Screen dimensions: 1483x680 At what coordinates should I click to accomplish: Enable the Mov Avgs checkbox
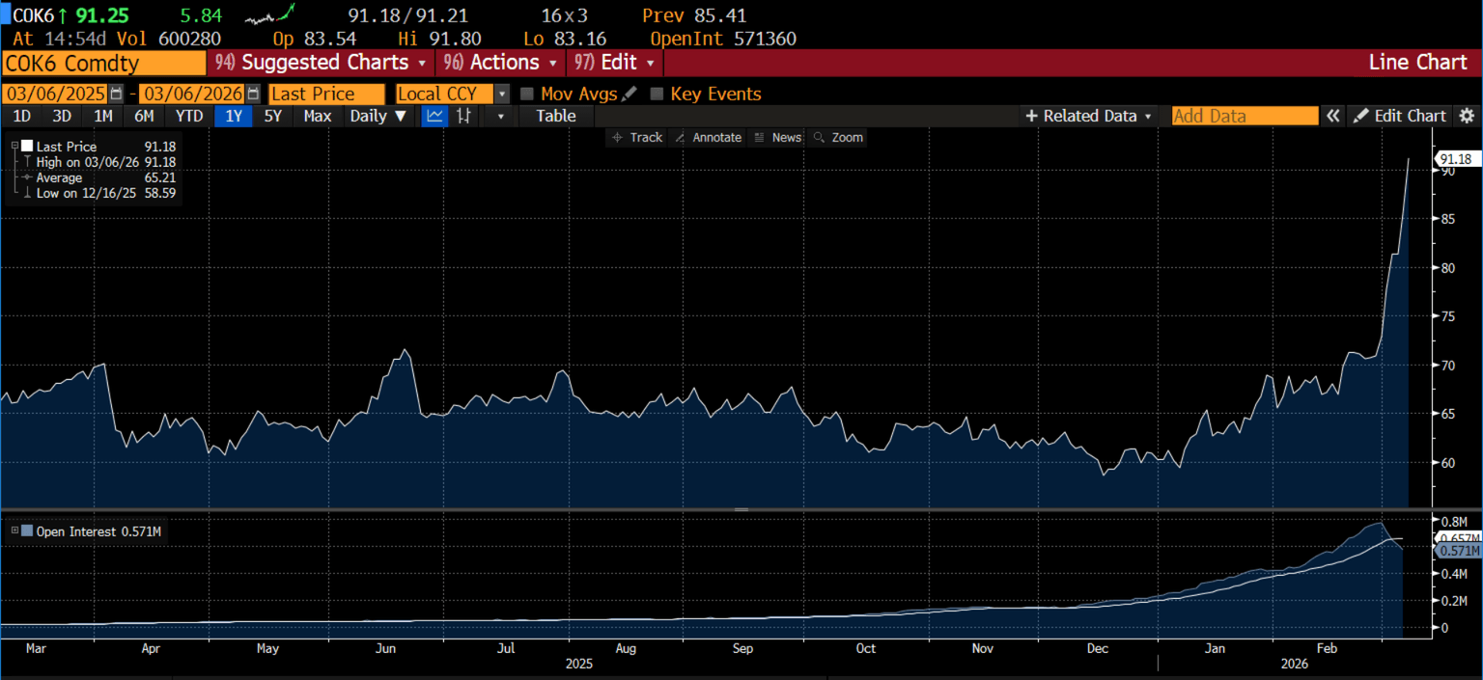[x=527, y=94]
